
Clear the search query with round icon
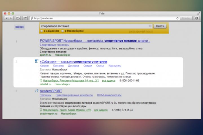[150, 26]
